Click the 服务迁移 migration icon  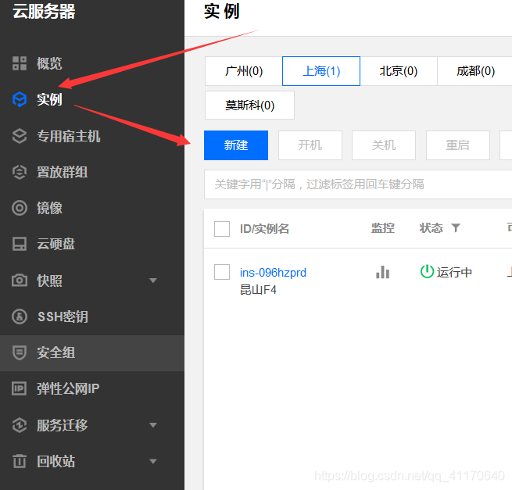tap(20, 425)
